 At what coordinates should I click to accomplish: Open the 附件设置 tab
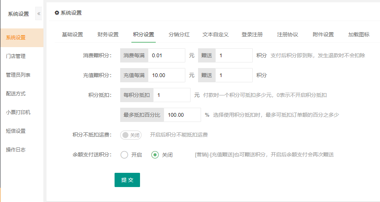click(323, 34)
